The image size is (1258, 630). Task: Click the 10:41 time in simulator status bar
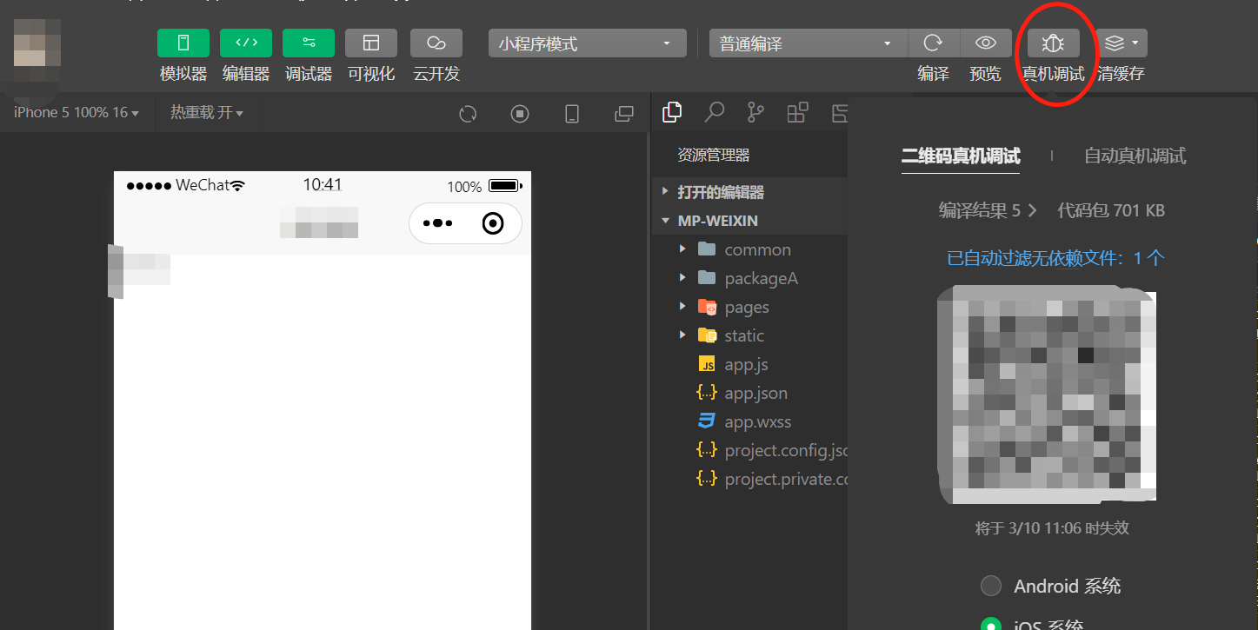[322, 184]
